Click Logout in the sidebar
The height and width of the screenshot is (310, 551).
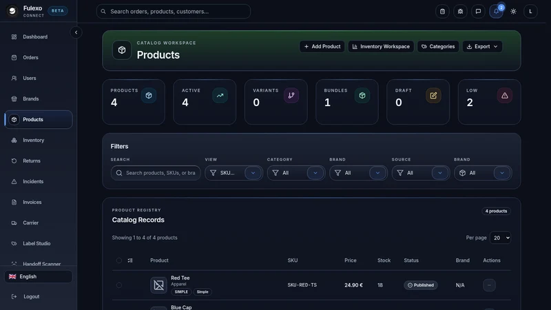(x=31, y=297)
